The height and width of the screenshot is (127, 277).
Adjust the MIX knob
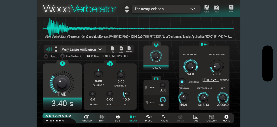[x=156, y=56]
